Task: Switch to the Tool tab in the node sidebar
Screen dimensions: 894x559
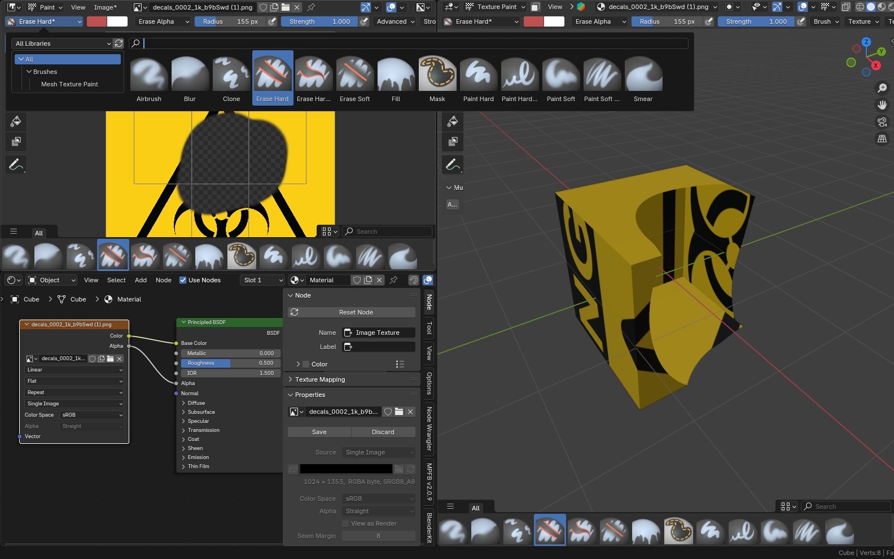Action: [429, 327]
